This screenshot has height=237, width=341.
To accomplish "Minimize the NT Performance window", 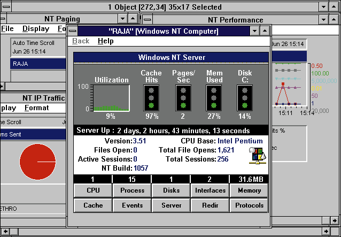I will coord(323,20).
